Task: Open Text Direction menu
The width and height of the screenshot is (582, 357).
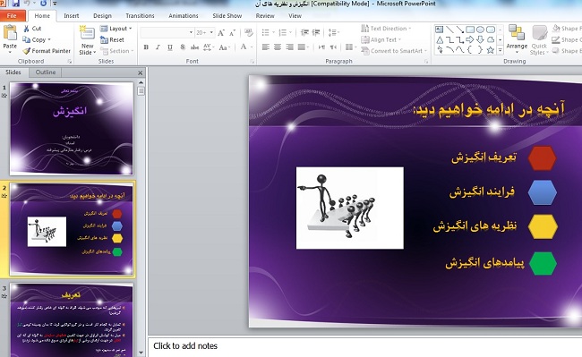Action: [x=386, y=29]
